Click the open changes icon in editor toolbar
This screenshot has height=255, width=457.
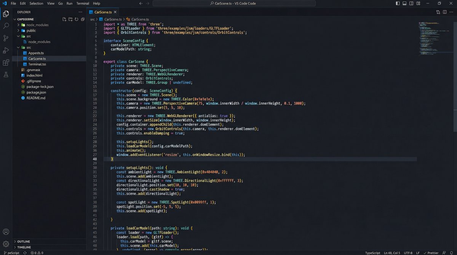[438, 12]
